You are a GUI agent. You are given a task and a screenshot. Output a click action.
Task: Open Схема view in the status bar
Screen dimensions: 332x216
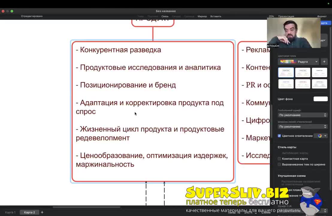pos(266,212)
